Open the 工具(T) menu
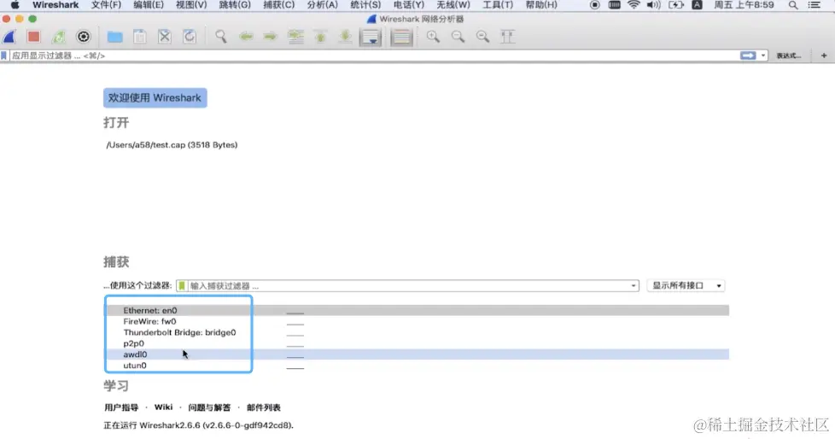Screen dimensions: 835x439 [x=498, y=5]
